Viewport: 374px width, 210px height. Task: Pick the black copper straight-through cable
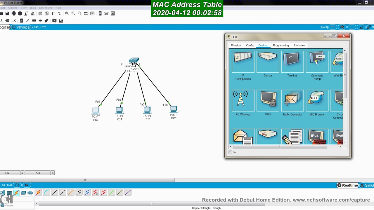tap(54, 192)
